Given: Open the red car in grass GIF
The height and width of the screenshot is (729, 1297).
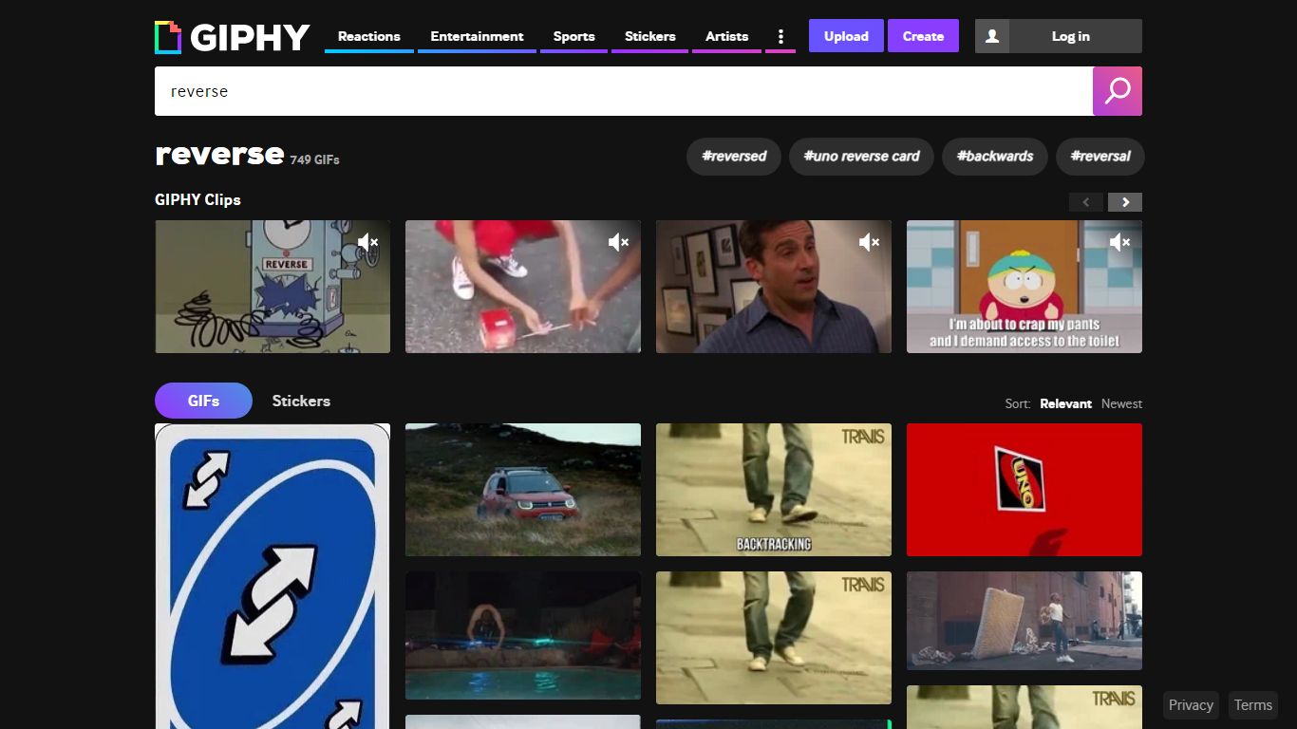Looking at the screenshot, I should (523, 490).
